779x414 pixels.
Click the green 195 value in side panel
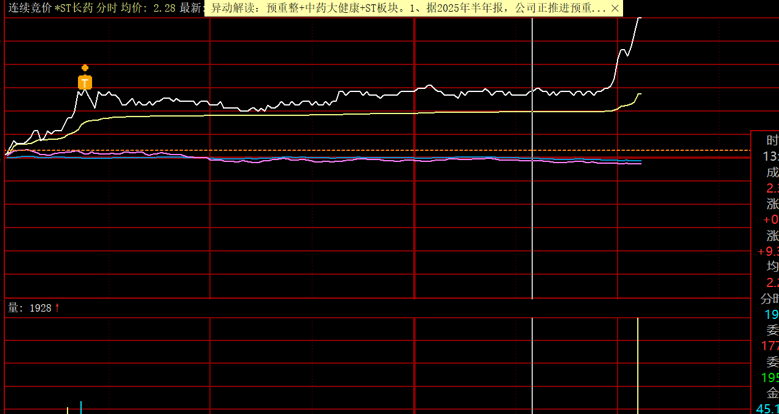[x=770, y=377]
